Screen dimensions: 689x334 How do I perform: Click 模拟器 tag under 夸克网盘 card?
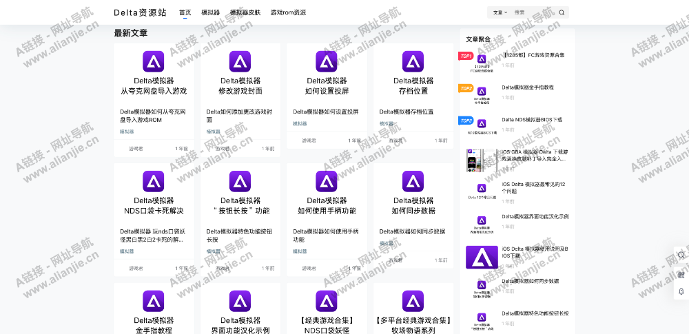127,132
